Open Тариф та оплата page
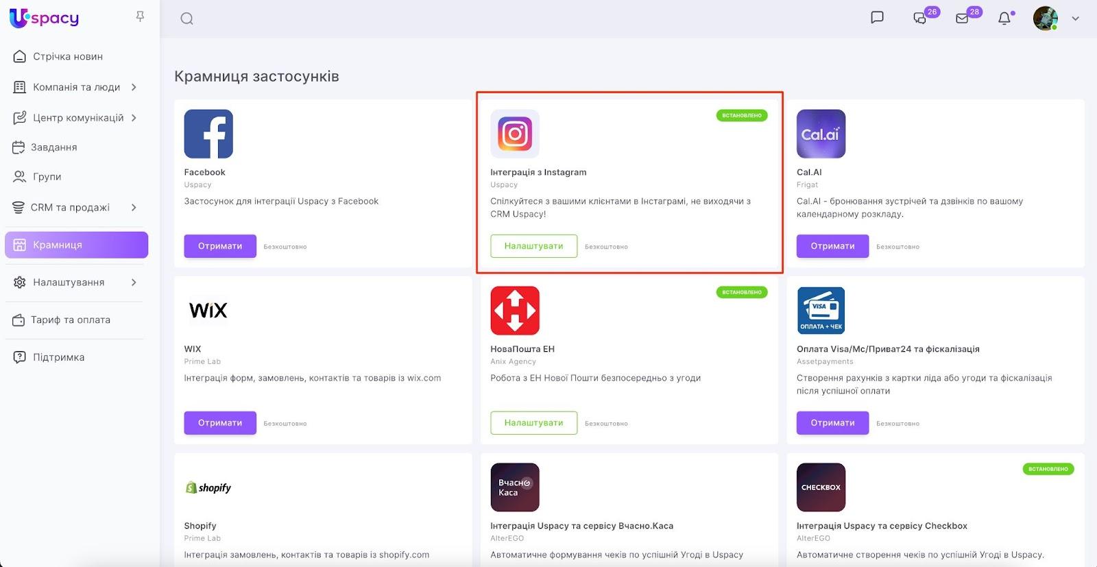The height and width of the screenshot is (567, 1097). [x=70, y=319]
